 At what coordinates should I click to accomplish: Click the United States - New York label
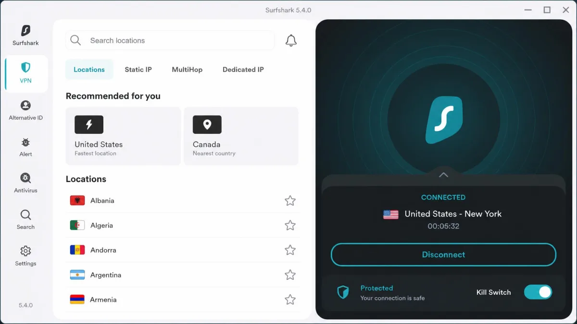pyautogui.click(x=453, y=214)
